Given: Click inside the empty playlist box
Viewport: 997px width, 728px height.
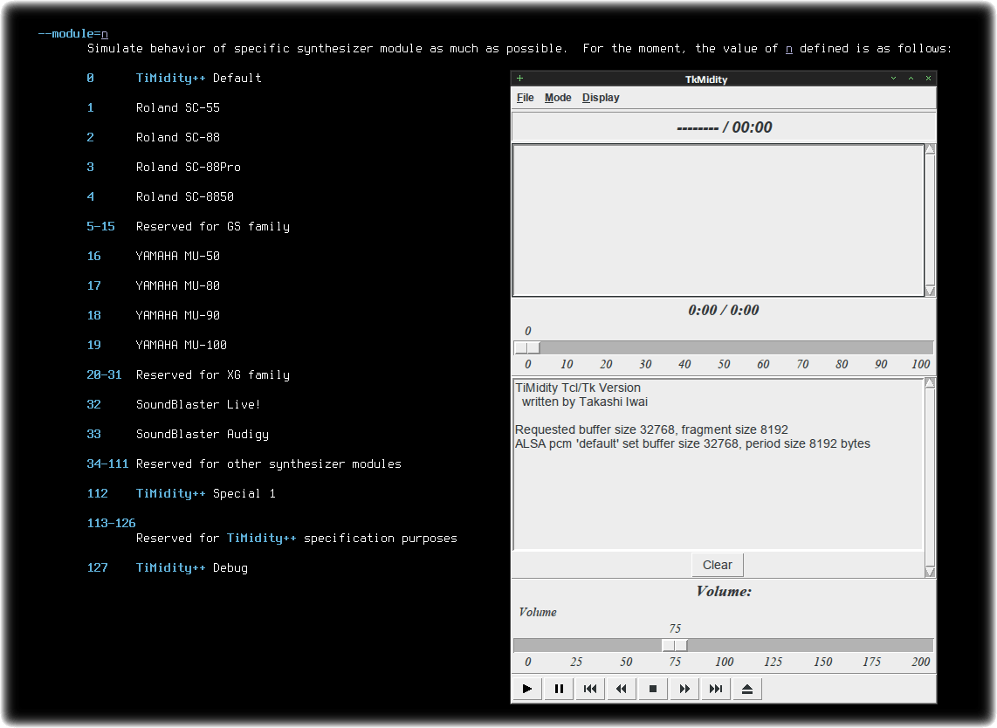Looking at the screenshot, I should [x=719, y=220].
